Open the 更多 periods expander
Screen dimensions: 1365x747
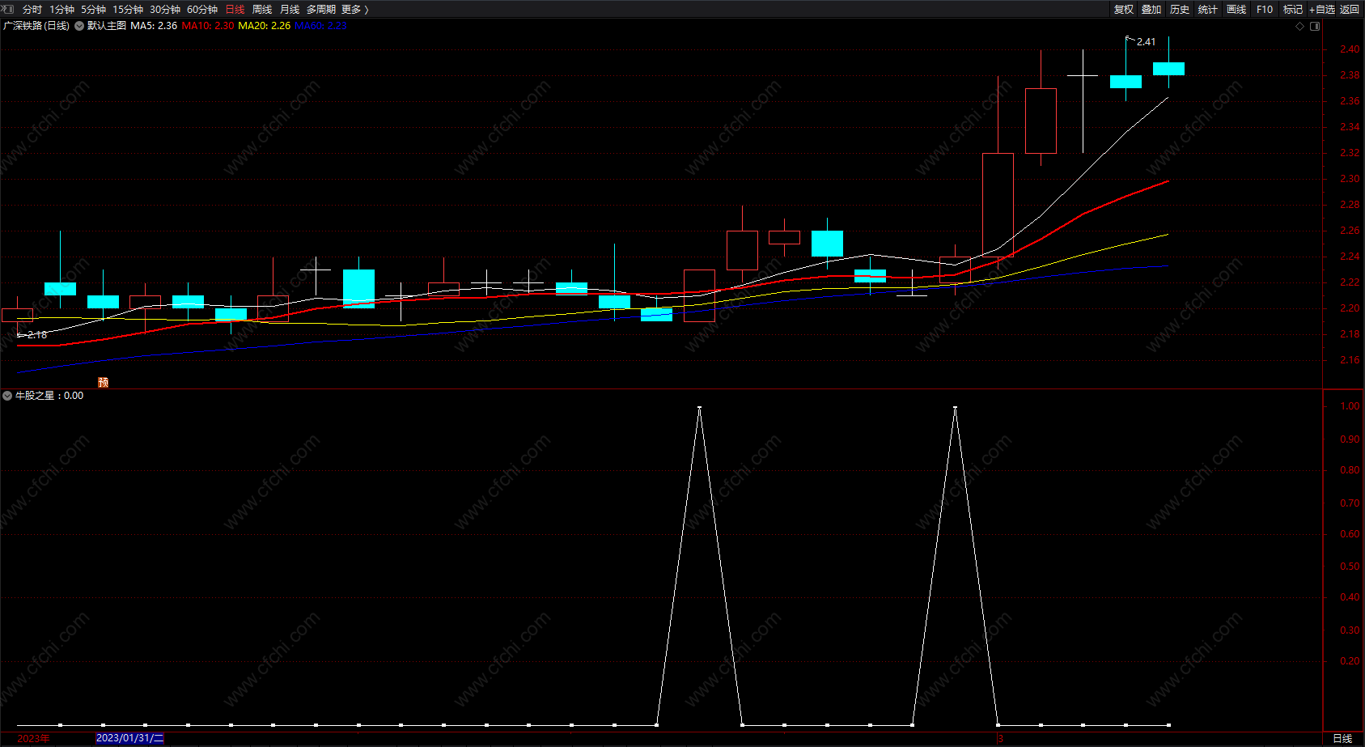coord(355,10)
